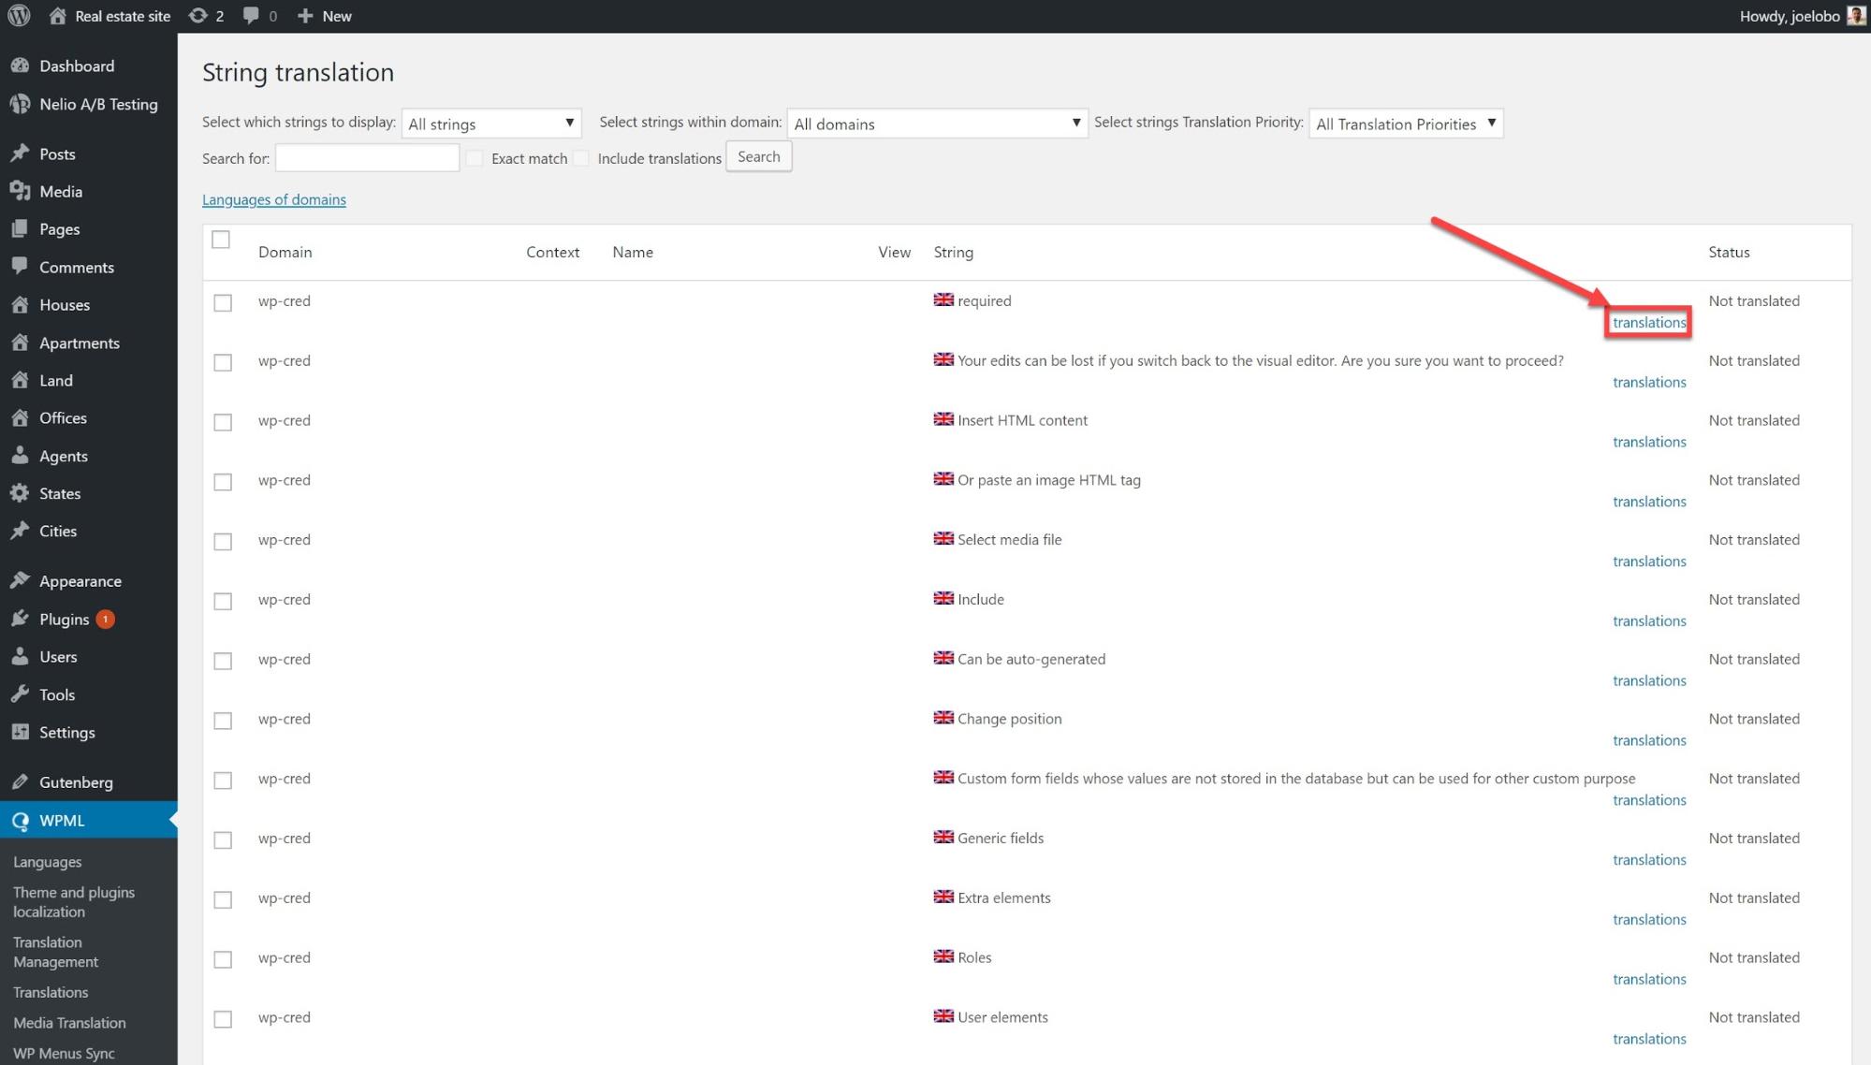Open Translation Management submenu item
The image size is (1871, 1065).
pos(55,952)
